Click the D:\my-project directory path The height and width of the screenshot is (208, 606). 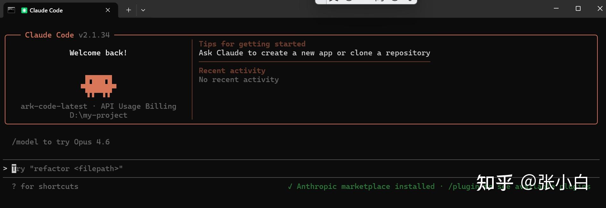(98, 115)
